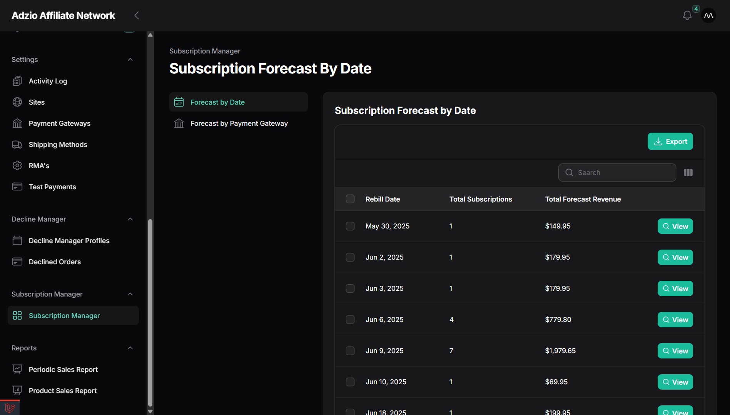The width and height of the screenshot is (730, 415).
Task: Open Declined Orders in the sidebar
Action: point(73,262)
